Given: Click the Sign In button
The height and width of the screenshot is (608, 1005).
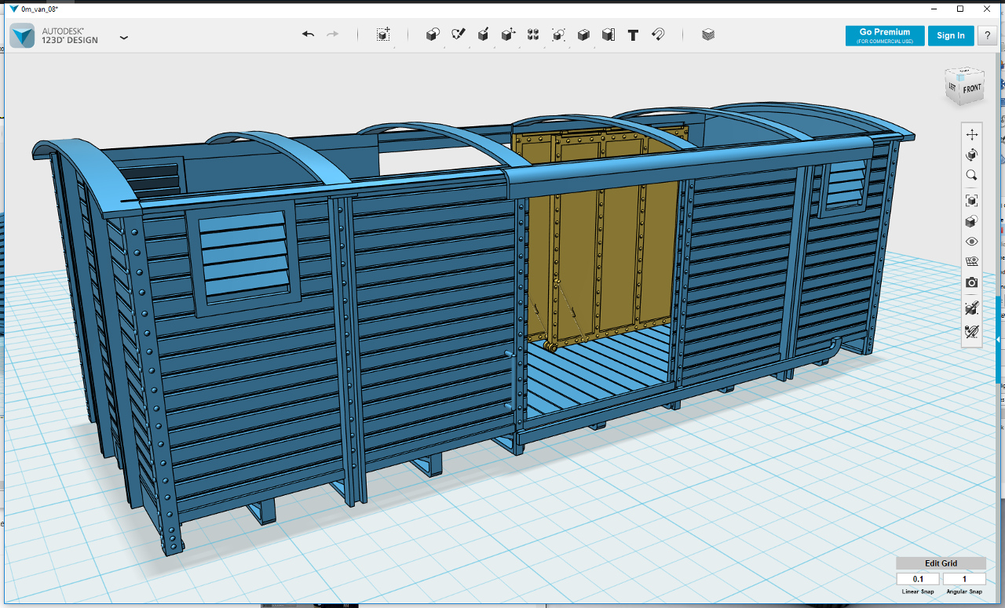Looking at the screenshot, I should point(951,35).
